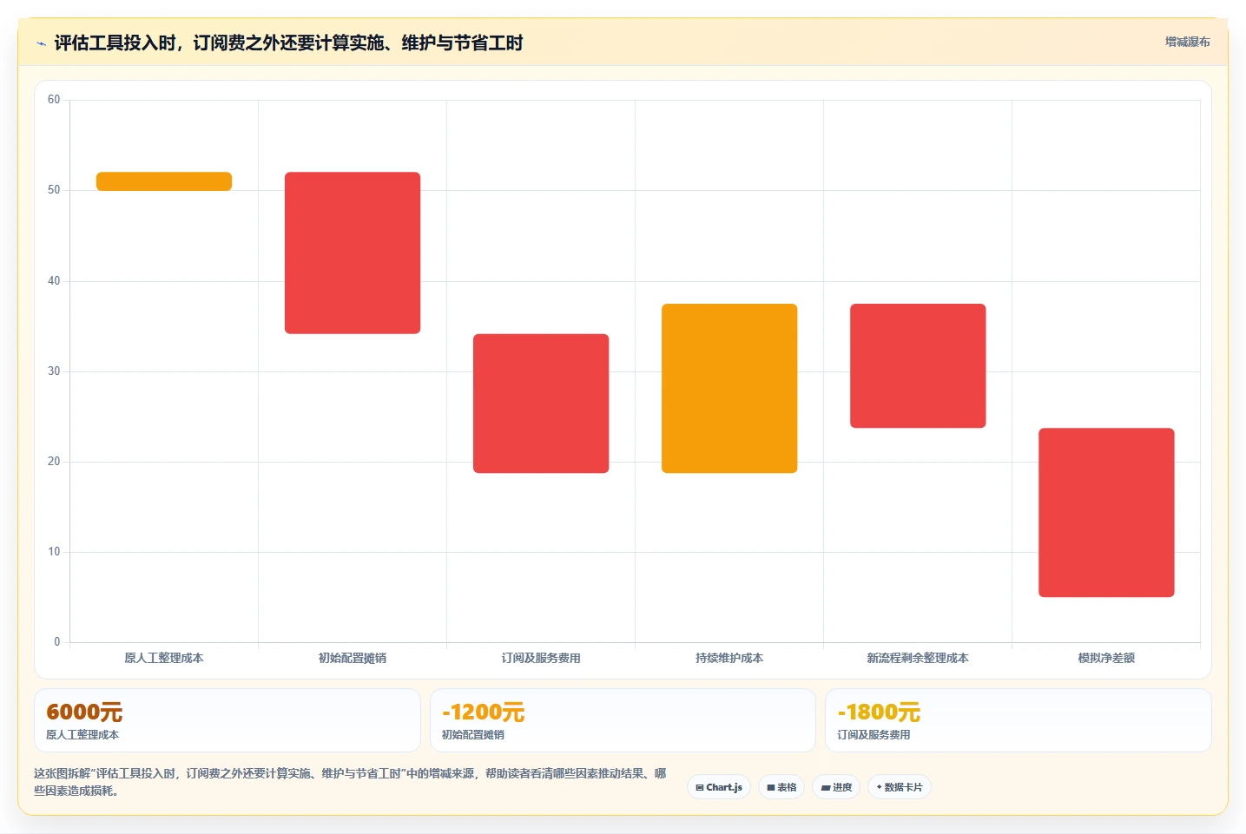1246x834 pixels.
Task: Click the 订阅及服务费用 axis label
Action: (x=541, y=658)
